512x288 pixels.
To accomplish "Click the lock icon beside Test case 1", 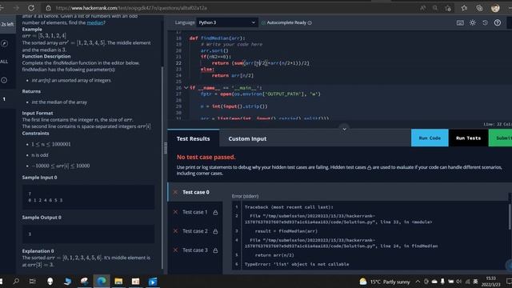I will pyautogui.click(x=215, y=213).
